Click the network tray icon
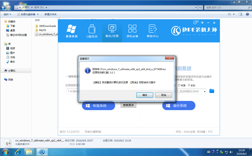The height and width of the screenshot is (156, 252). point(226,152)
